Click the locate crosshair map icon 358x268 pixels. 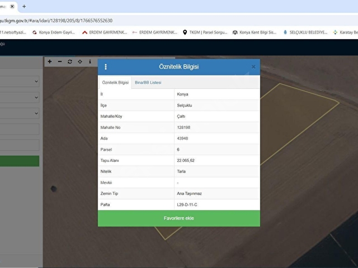[x=80, y=61]
